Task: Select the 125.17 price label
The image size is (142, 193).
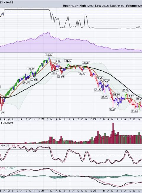Action: (x=86, y=63)
